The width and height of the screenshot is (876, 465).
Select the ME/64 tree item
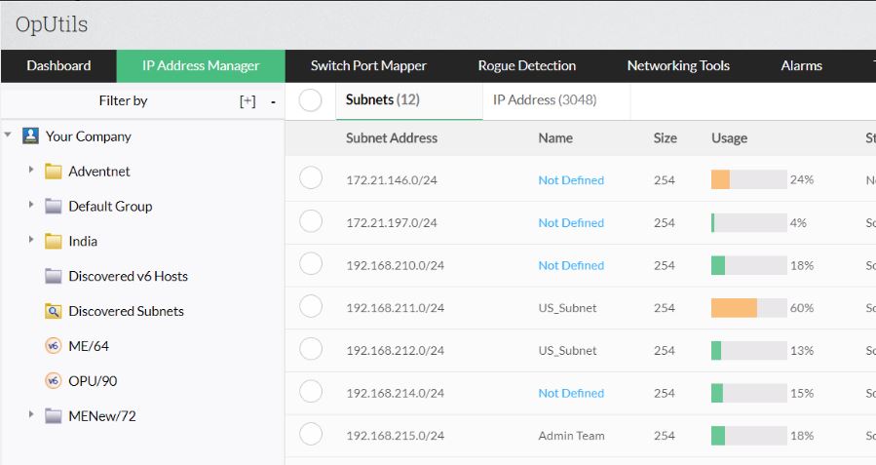point(89,346)
